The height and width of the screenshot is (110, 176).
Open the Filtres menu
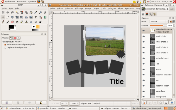tap(121, 9)
